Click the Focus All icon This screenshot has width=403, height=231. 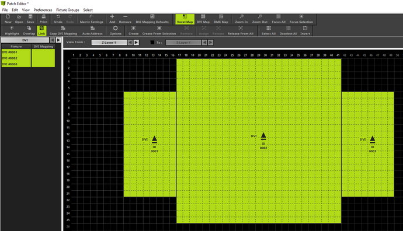279,19
